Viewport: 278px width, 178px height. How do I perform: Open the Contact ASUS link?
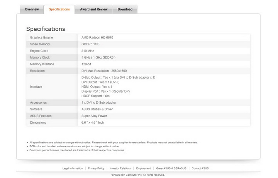200,168
